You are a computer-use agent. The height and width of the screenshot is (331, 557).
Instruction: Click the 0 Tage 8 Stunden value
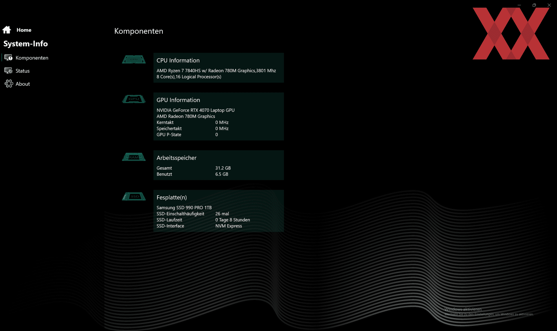[x=233, y=220]
